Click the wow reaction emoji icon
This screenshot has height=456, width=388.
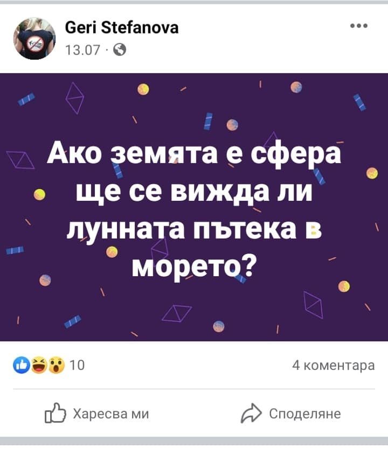pos(56,365)
